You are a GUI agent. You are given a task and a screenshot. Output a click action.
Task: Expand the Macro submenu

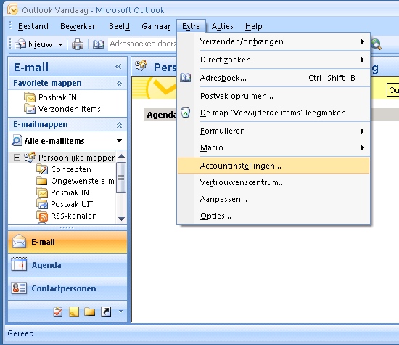[273, 147]
